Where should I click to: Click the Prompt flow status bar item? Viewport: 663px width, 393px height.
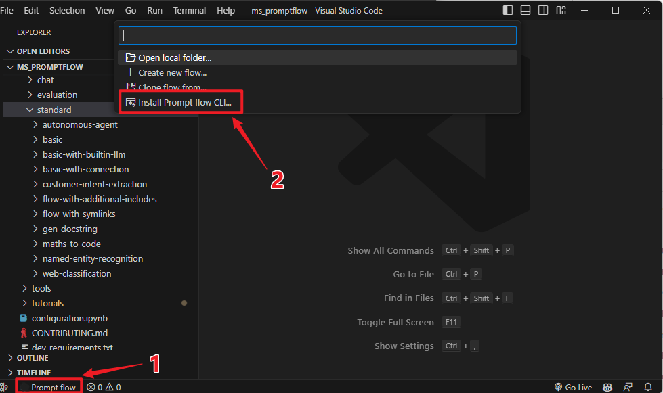coord(49,386)
